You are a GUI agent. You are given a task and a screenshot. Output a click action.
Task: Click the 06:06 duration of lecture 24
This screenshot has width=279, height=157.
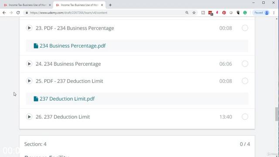tap(226, 64)
